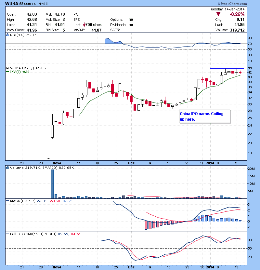Click the RSI(14) panel legend icon

pyautogui.click(x=7, y=35)
